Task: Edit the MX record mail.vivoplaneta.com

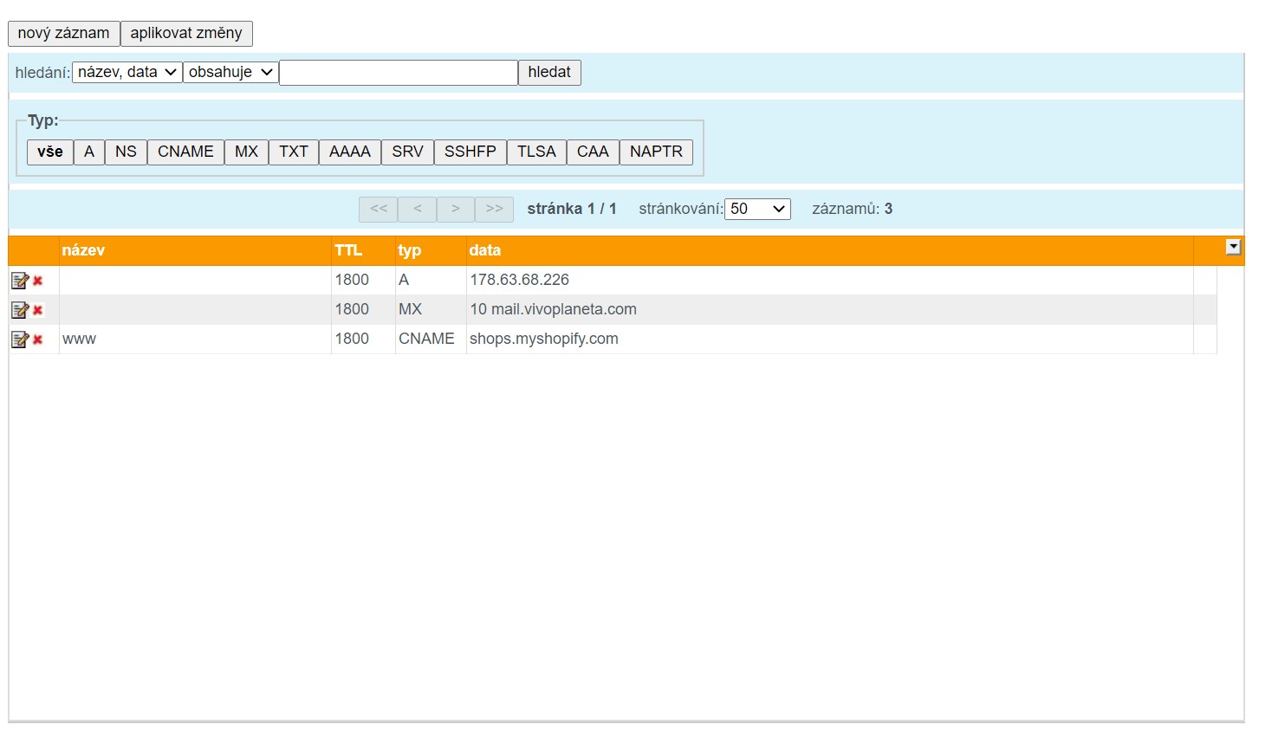Action: tap(19, 310)
